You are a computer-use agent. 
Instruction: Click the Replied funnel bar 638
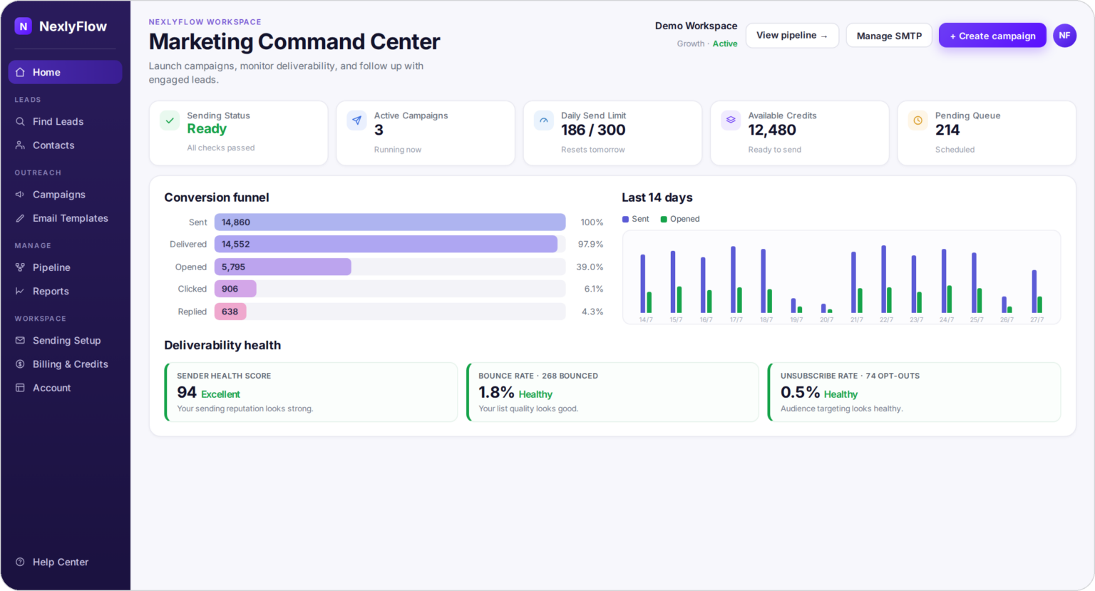tap(230, 312)
